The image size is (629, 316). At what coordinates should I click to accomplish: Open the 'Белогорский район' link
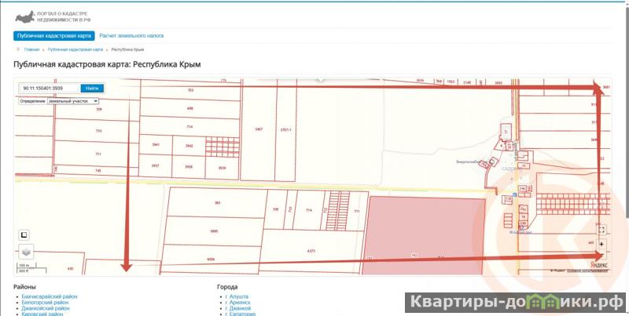[x=46, y=303]
